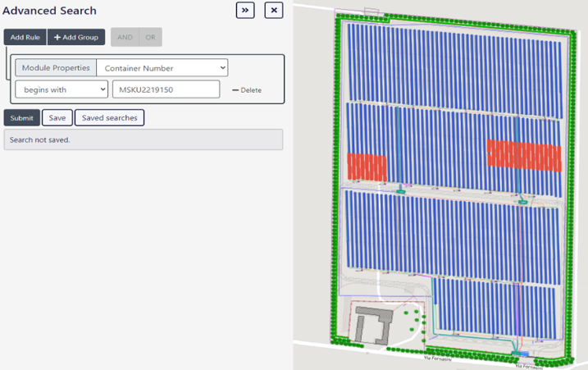Viewport: 588px width, 370px height.
Task: Submit the advanced search
Action: point(22,118)
